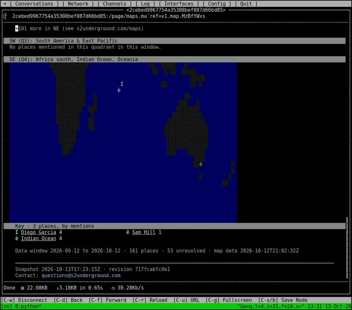This screenshot has height=310, width=352.
Task: Select Quit in the top menu
Action: (246, 4)
